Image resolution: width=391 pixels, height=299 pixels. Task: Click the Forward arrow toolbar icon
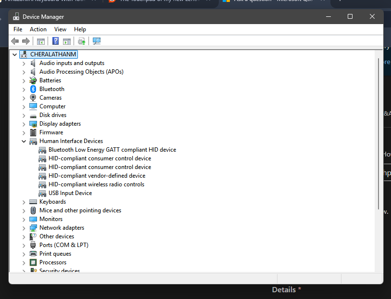click(25, 41)
